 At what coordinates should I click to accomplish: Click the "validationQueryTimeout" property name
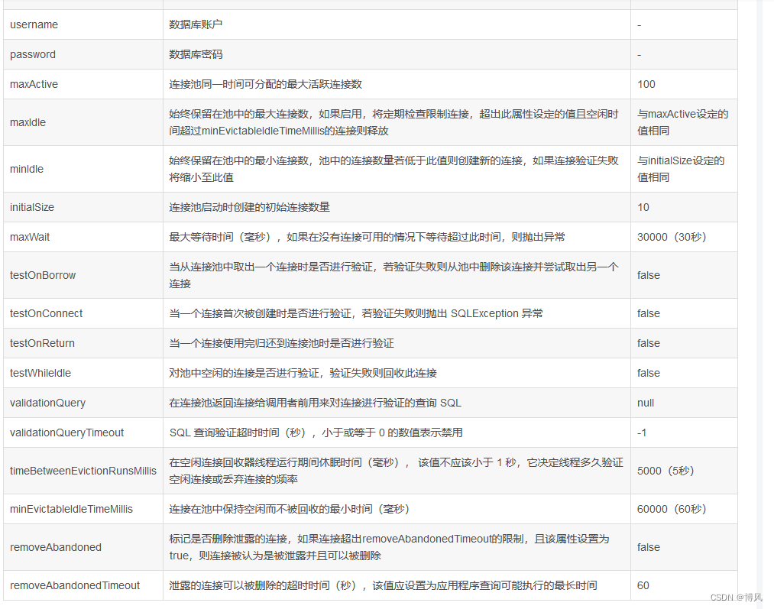coord(66,432)
